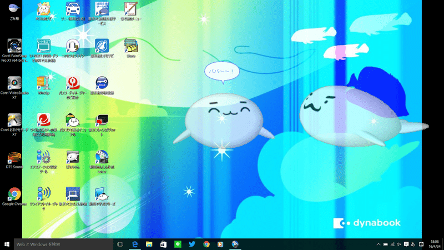The height and width of the screenshot is (250, 444).
Task: Launch Google Chrome from the desktop
Action: [14, 194]
